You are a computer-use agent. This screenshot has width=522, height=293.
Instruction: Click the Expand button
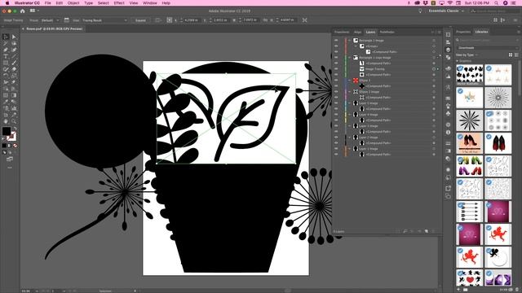click(140, 20)
